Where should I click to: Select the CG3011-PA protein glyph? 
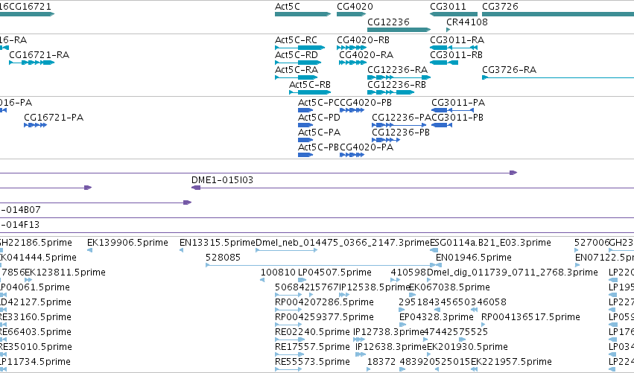(x=452, y=110)
